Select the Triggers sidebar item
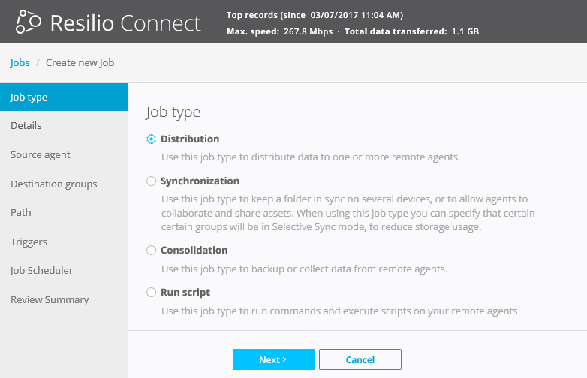This screenshot has width=587, height=378. point(29,242)
